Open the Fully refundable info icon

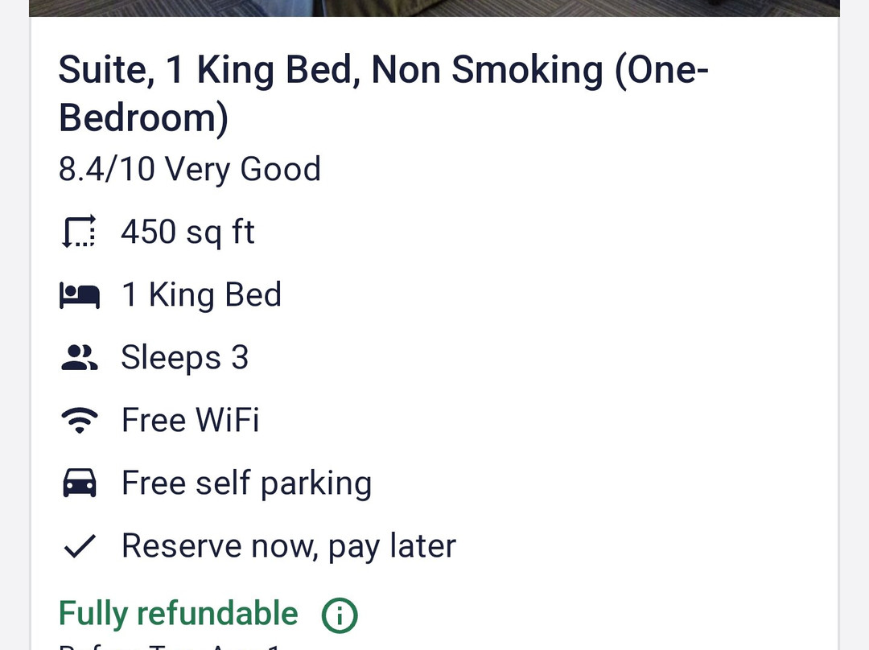click(x=339, y=614)
